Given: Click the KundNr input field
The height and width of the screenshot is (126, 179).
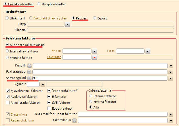Looking at the screenshot, I should click(x=100, y=66).
